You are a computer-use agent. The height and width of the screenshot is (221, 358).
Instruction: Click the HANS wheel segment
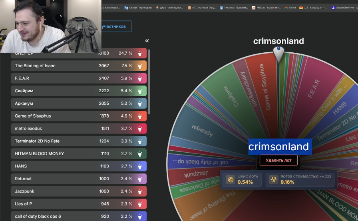click(340, 108)
